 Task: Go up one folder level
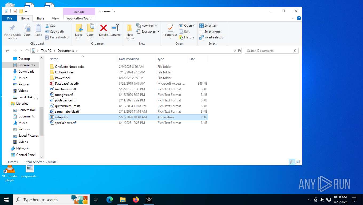(27, 51)
